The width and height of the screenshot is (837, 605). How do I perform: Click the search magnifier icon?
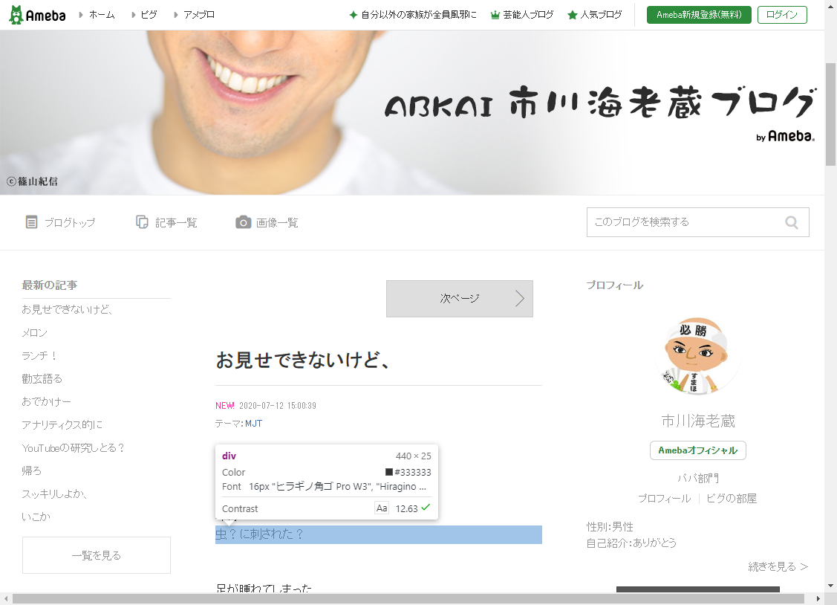(792, 222)
